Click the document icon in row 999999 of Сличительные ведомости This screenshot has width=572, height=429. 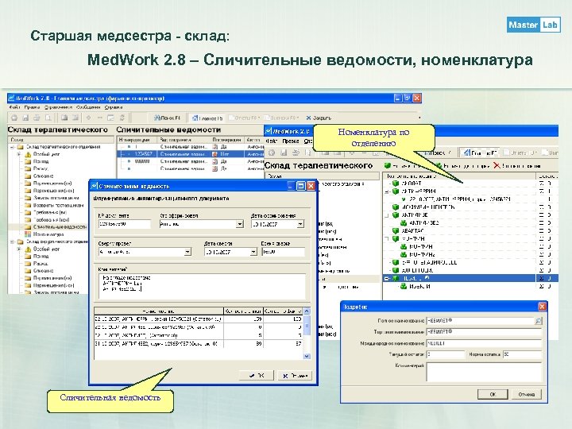(x=215, y=161)
